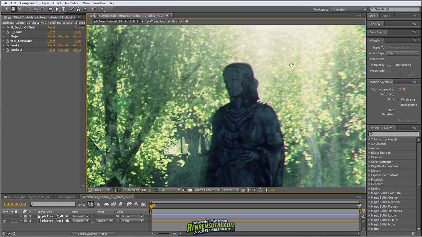Click Reset link for S_LensFlare
The image size is (422, 237).
51,41
